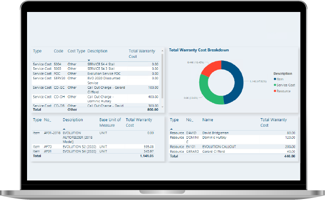Click the 120.00 resource cost value
The height and width of the screenshot is (200, 325).
click(x=290, y=138)
